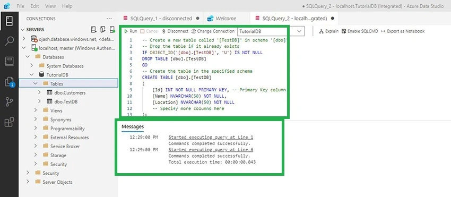Click the 'Total execution time' message text
This screenshot has width=451, height=197.
click(x=212, y=162)
